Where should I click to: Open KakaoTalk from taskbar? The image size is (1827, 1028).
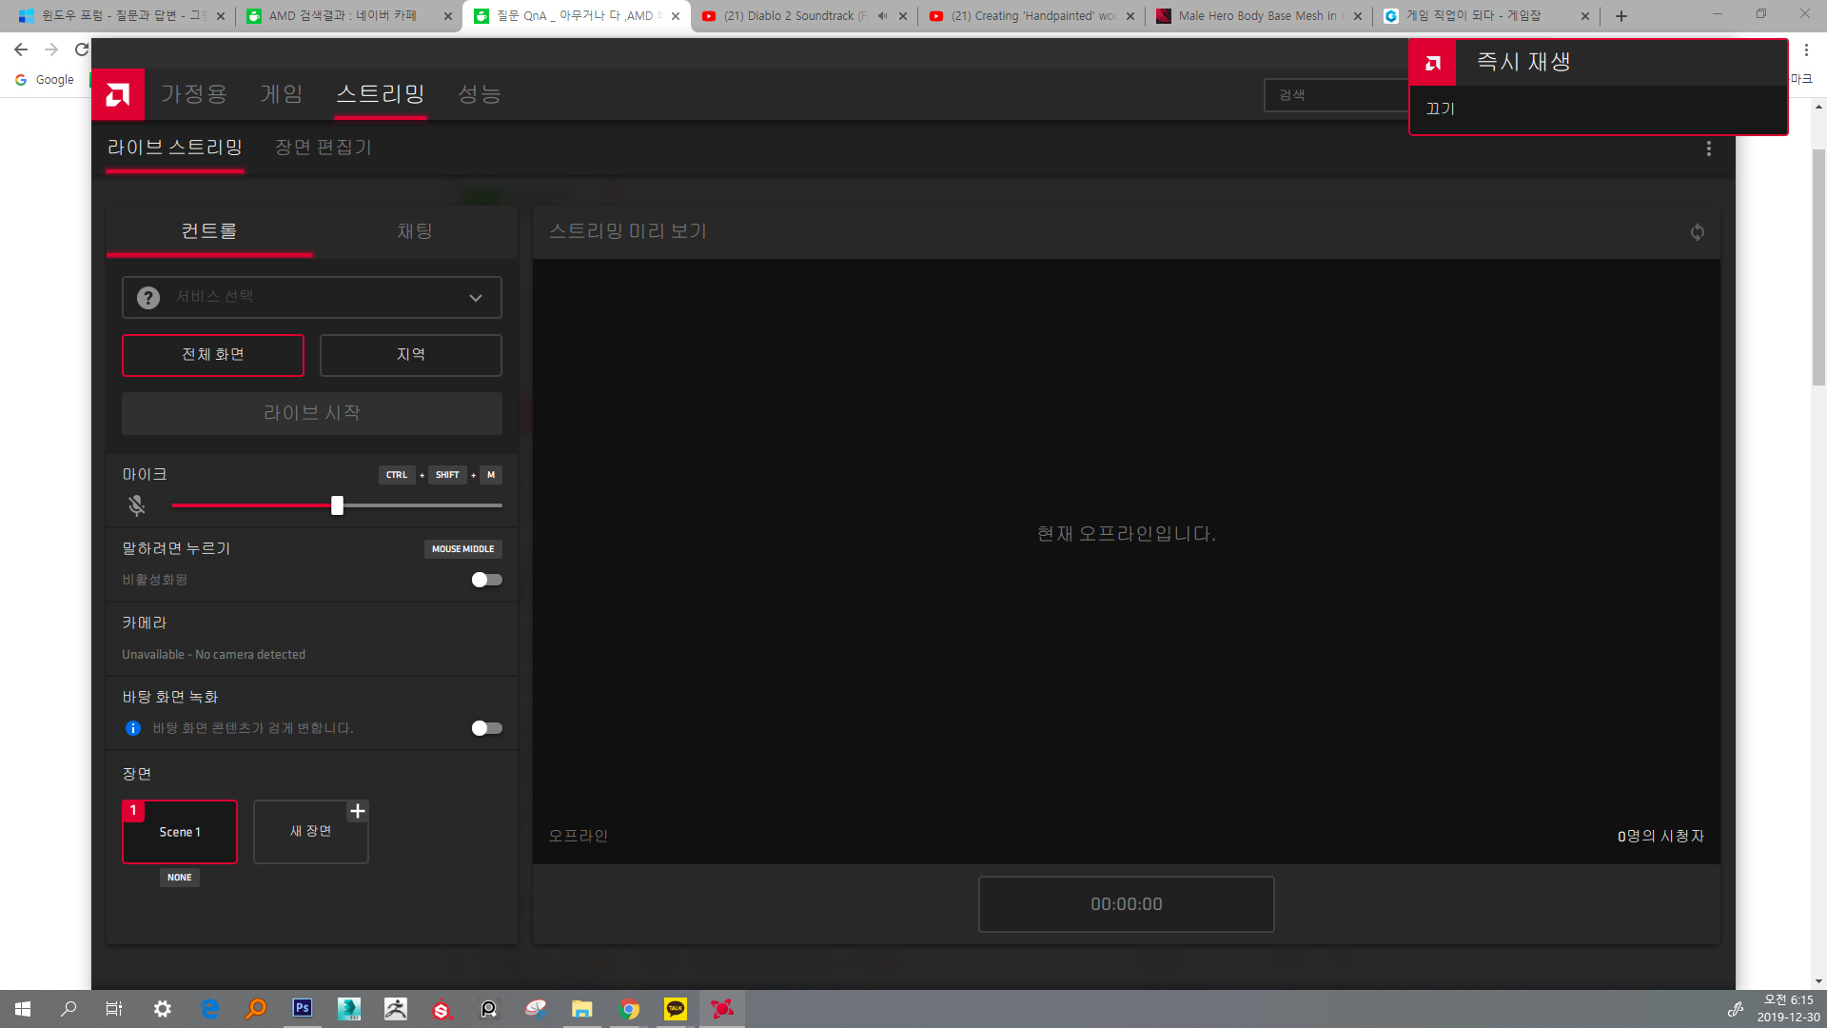pyautogui.click(x=676, y=1009)
